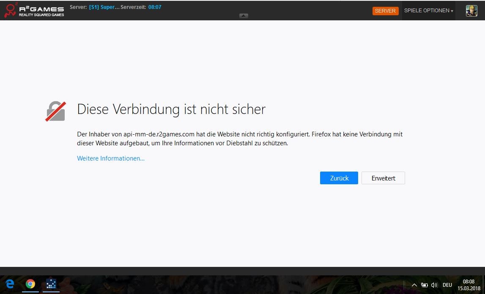Collapse the top bar with arrow handle
The width and height of the screenshot is (485, 294).
[x=244, y=16]
